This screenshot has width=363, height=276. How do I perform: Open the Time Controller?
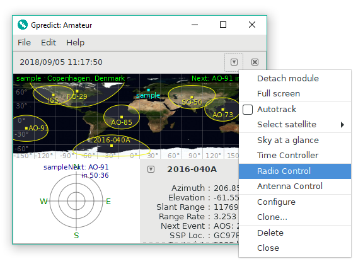point(295,156)
